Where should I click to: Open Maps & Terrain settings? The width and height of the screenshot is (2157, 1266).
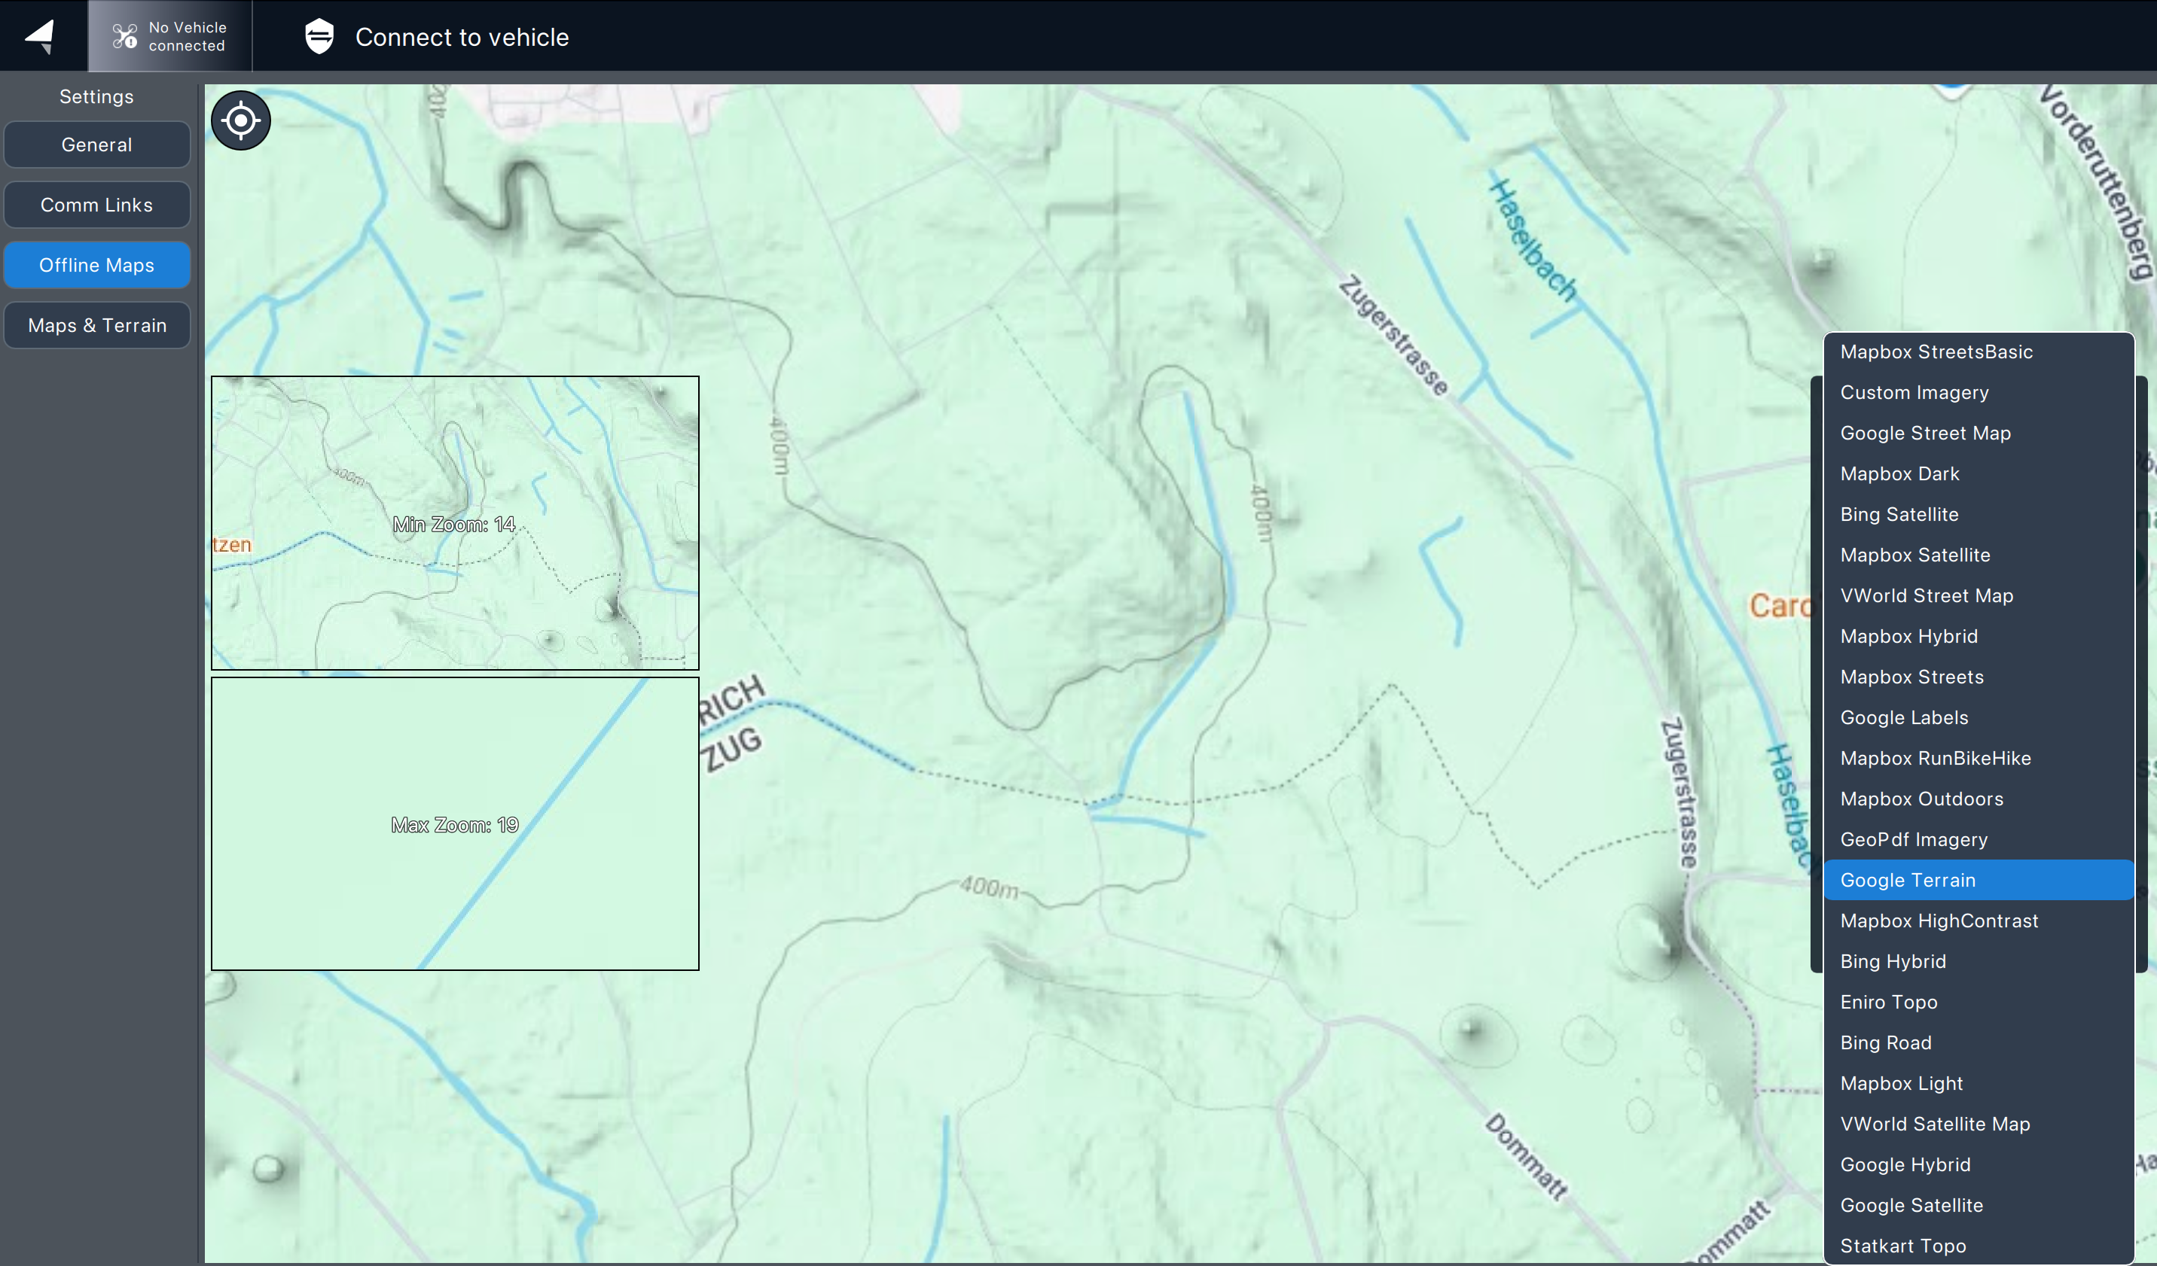(96, 325)
